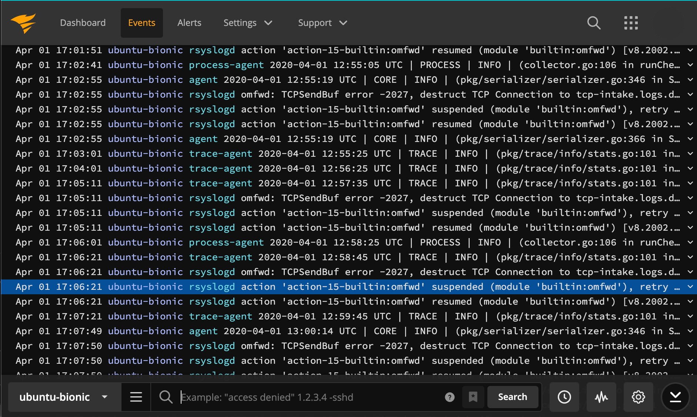Select the 17:06:21 TCPSendBuf error line
The height and width of the screenshot is (417, 697).
[x=348, y=272]
